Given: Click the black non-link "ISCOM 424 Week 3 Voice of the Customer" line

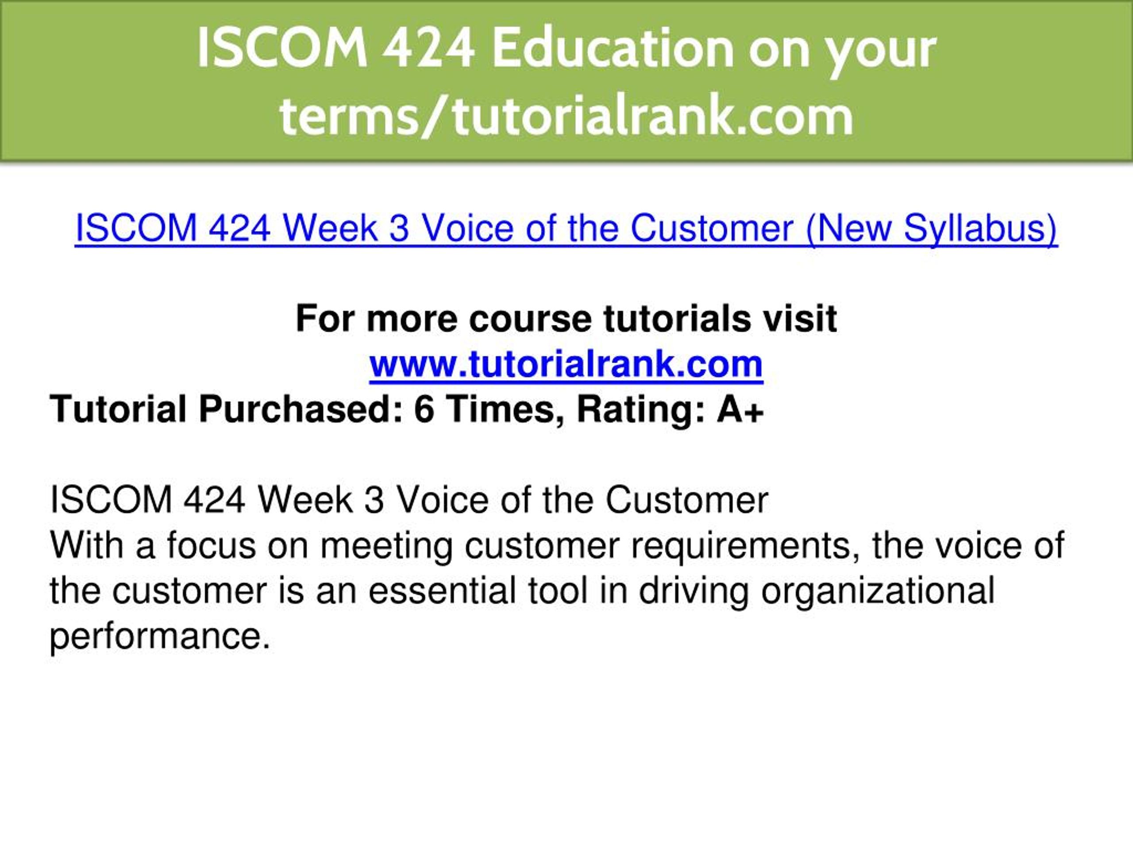Looking at the screenshot, I should click(x=409, y=500).
